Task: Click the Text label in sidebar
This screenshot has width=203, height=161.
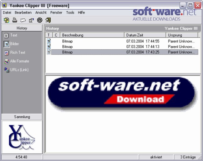Action: click(14, 35)
